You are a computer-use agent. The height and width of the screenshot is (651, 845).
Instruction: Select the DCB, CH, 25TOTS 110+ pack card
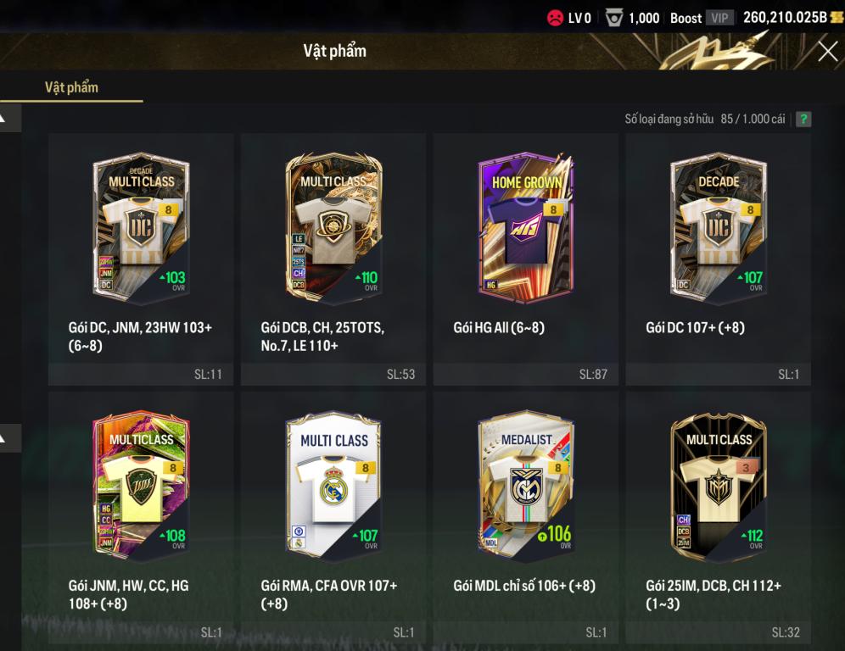333,259
